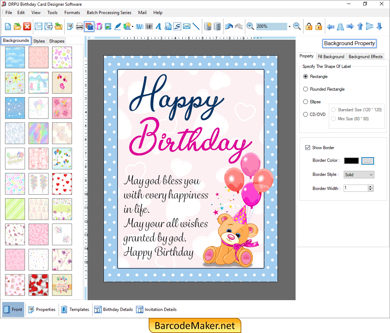Open the Batch Processing Series menu
Screen dimensions: 390x333
(109, 13)
